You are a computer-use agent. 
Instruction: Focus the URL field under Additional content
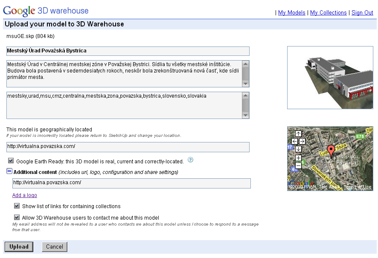pyautogui.click(x=132, y=183)
